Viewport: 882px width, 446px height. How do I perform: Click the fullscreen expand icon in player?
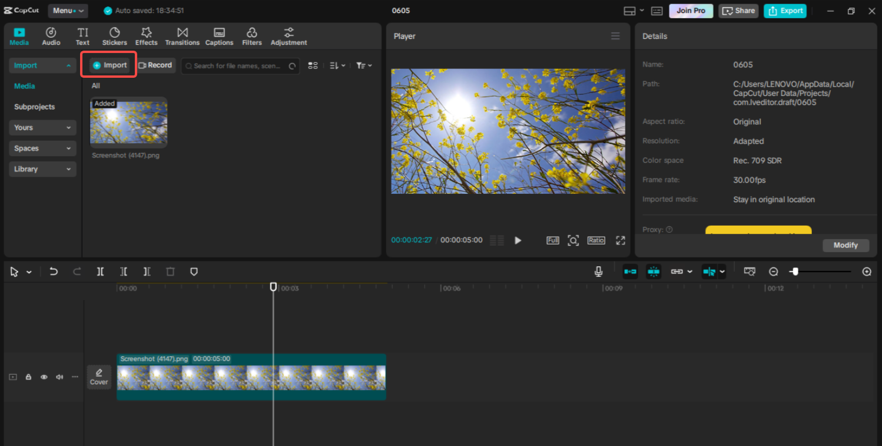click(620, 240)
